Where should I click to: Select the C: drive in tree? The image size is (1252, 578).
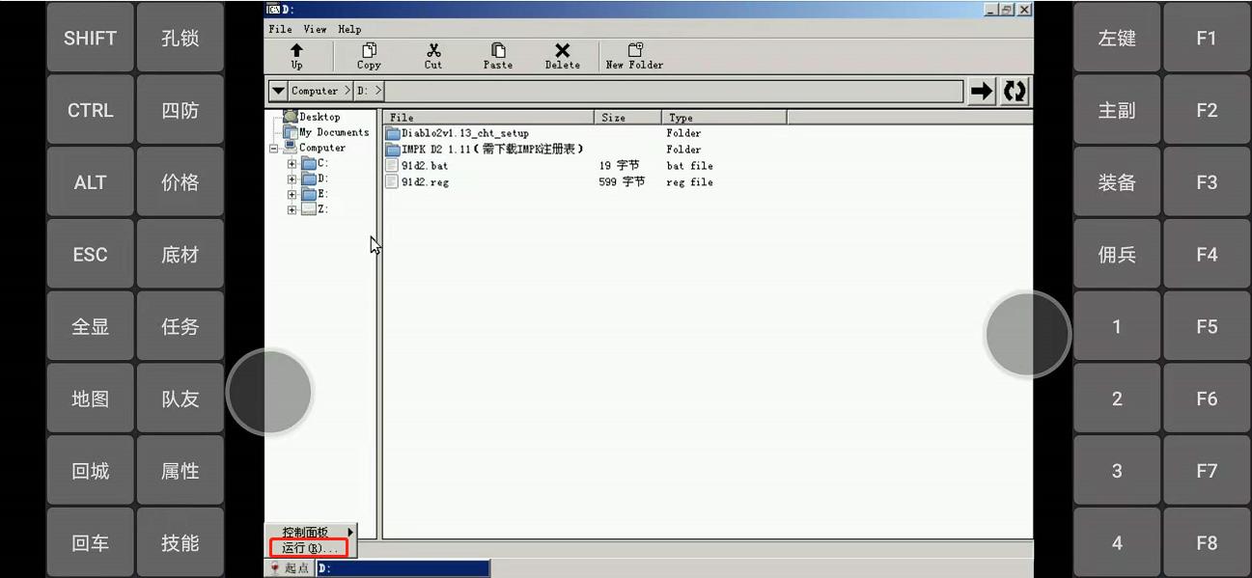coord(315,164)
